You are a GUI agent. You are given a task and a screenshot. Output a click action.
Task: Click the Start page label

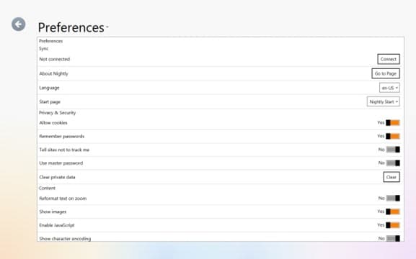coord(50,102)
